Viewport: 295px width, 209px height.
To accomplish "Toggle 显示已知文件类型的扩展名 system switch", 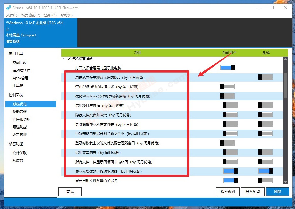I will click(x=265, y=180).
